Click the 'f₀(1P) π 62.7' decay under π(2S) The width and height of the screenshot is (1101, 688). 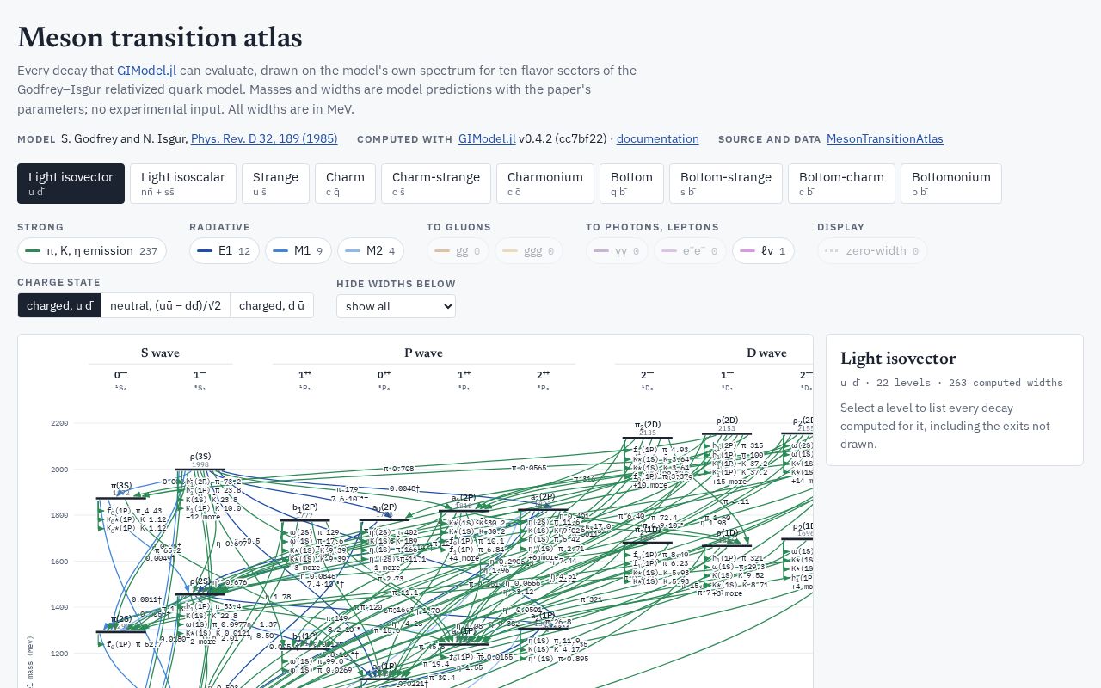[x=133, y=643]
